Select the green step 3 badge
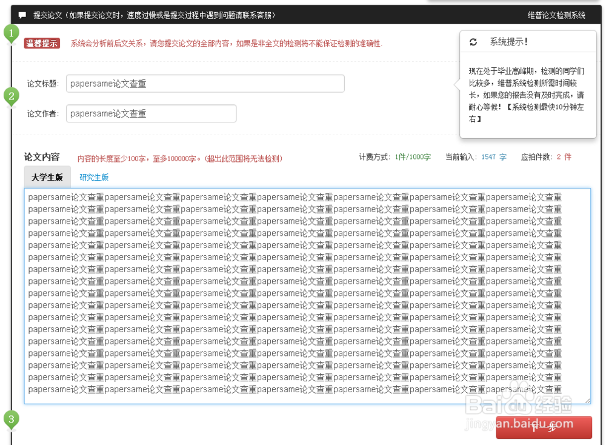 point(11,418)
